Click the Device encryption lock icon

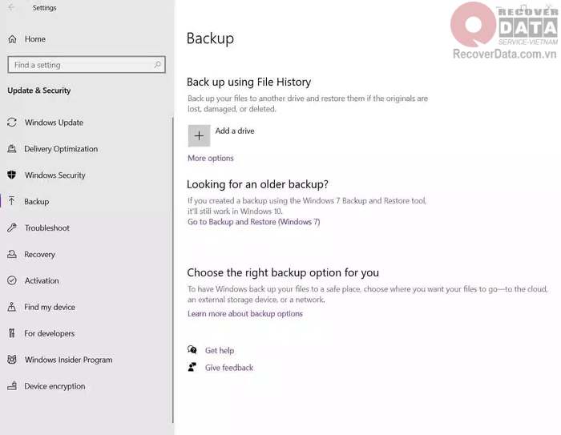pyautogui.click(x=12, y=386)
